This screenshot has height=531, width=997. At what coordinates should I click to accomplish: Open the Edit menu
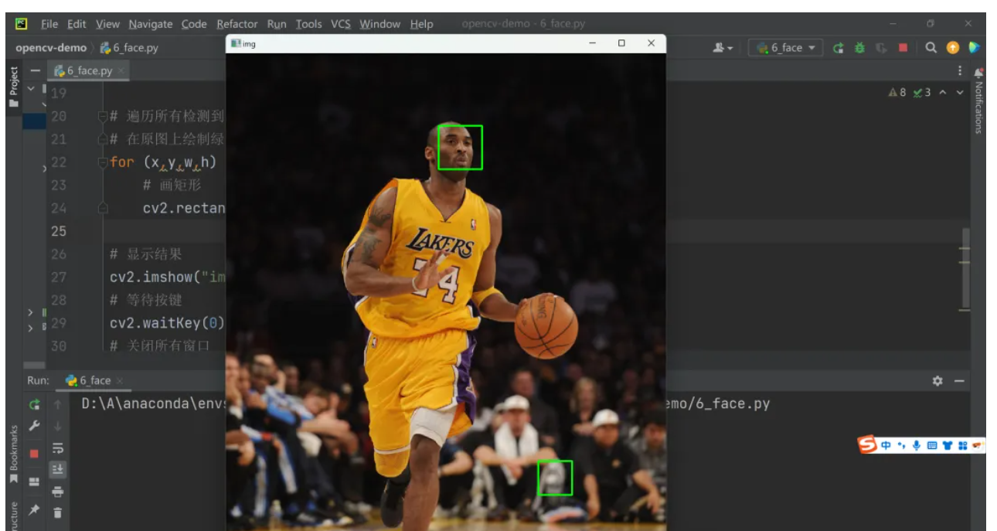click(77, 24)
